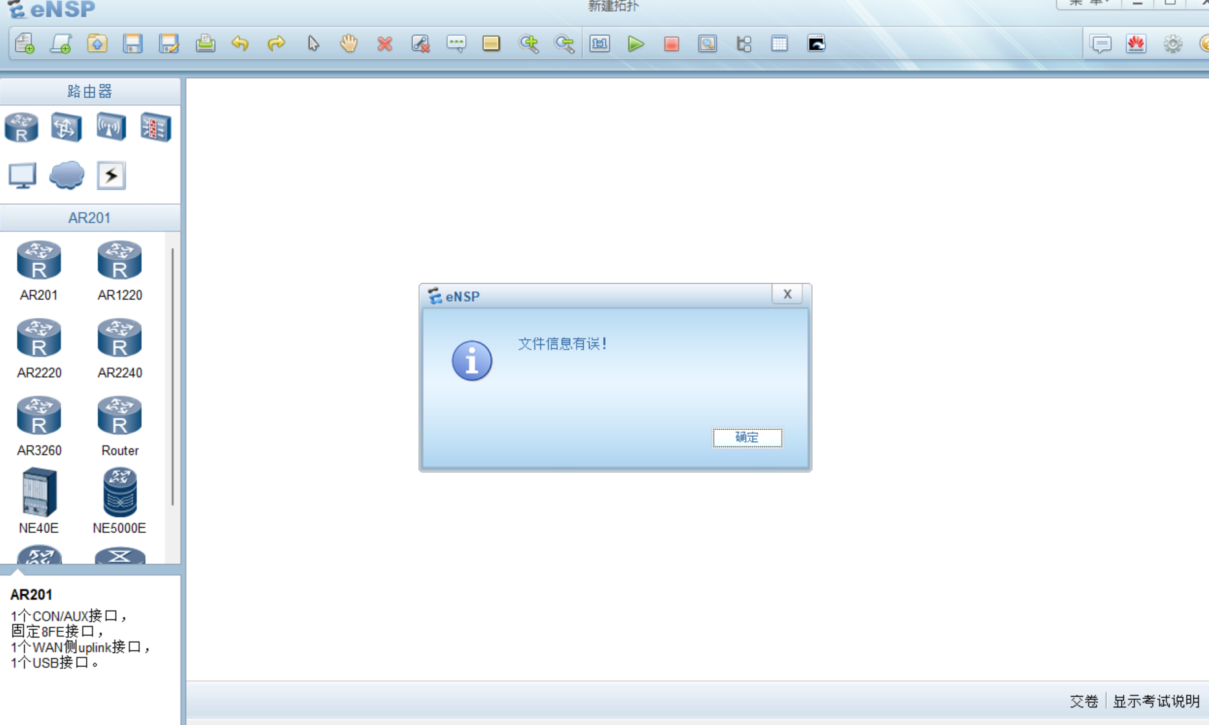Click the Redo arrow icon
The image size is (1209, 725).
pos(277,44)
